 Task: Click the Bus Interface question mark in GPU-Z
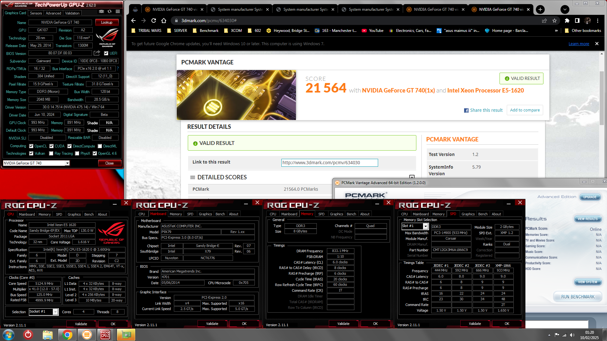[118, 69]
